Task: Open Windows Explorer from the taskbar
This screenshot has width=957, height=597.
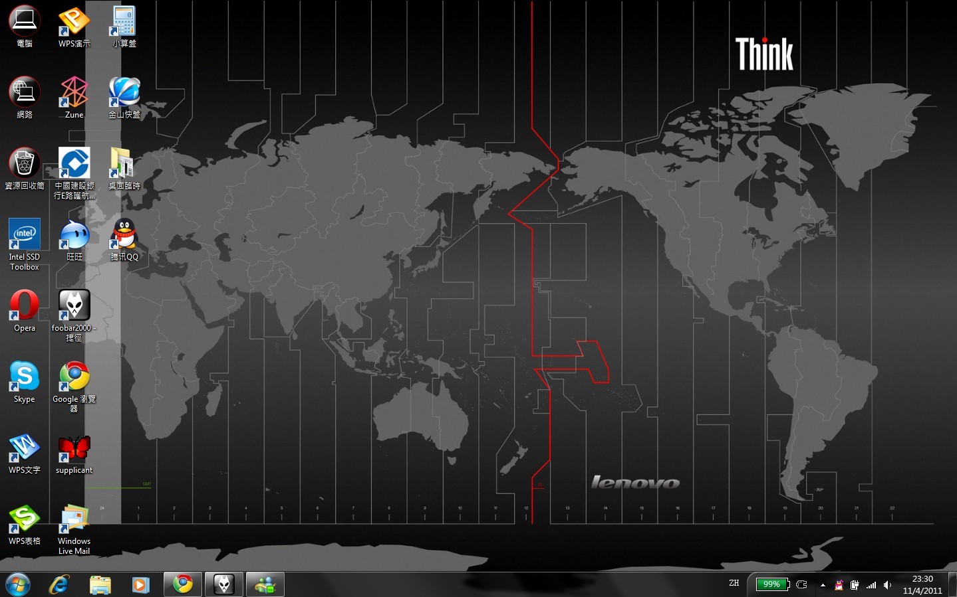Action: 100,584
